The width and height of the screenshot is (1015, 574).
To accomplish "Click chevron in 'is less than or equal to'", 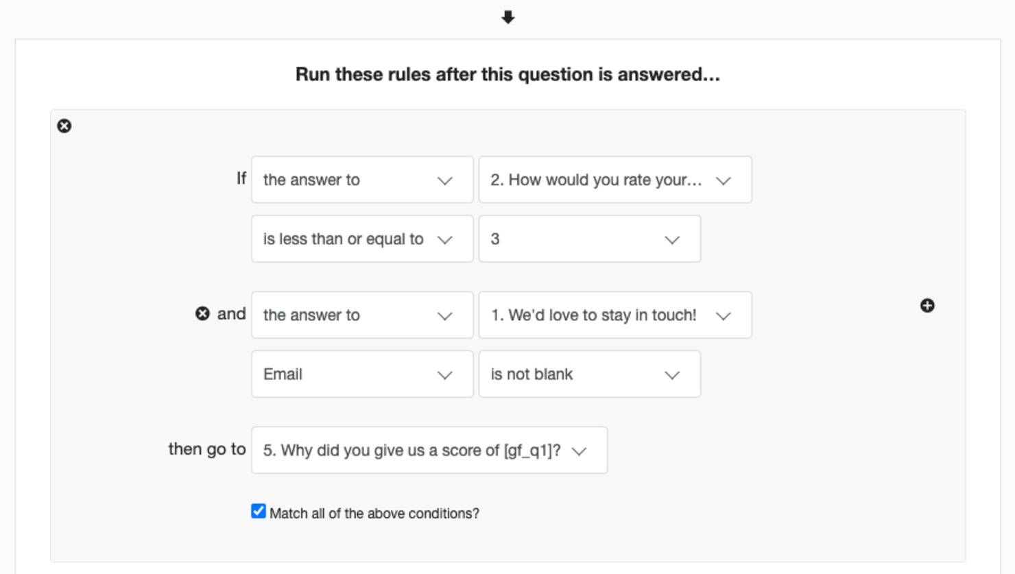I will [x=445, y=240].
